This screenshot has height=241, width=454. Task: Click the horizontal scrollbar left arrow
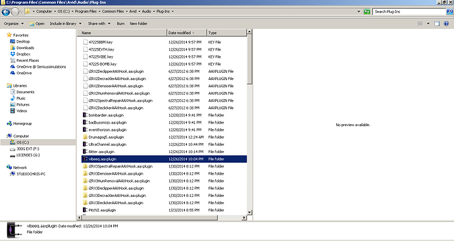pyautogui.click(x=80, y=217)
